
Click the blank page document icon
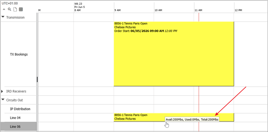[x=15, y=9]
